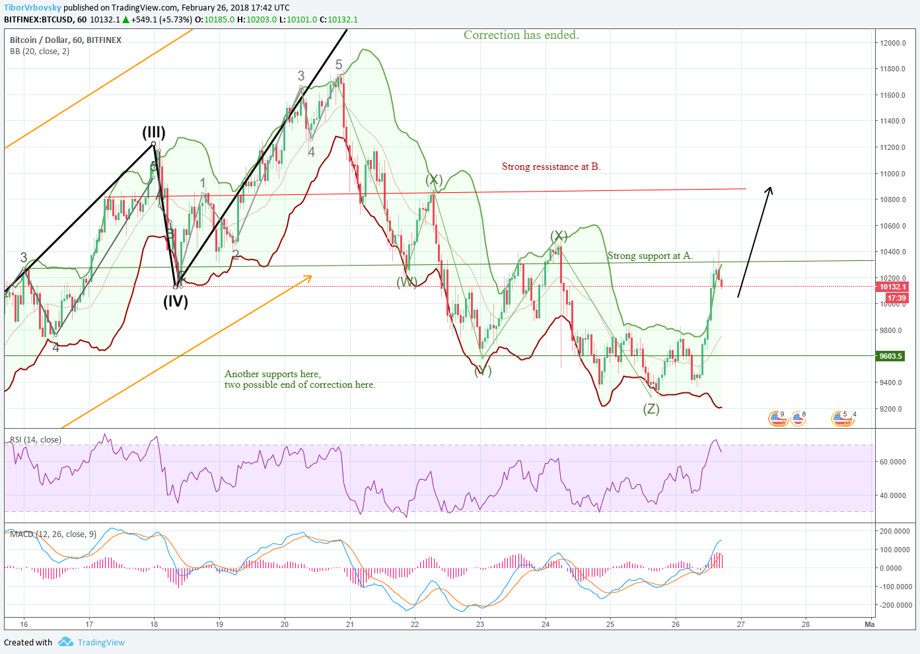This screenshot has width=920, height=654.
Task: Click the current price label 10132.1 on axis
Action: click(892, 287)
